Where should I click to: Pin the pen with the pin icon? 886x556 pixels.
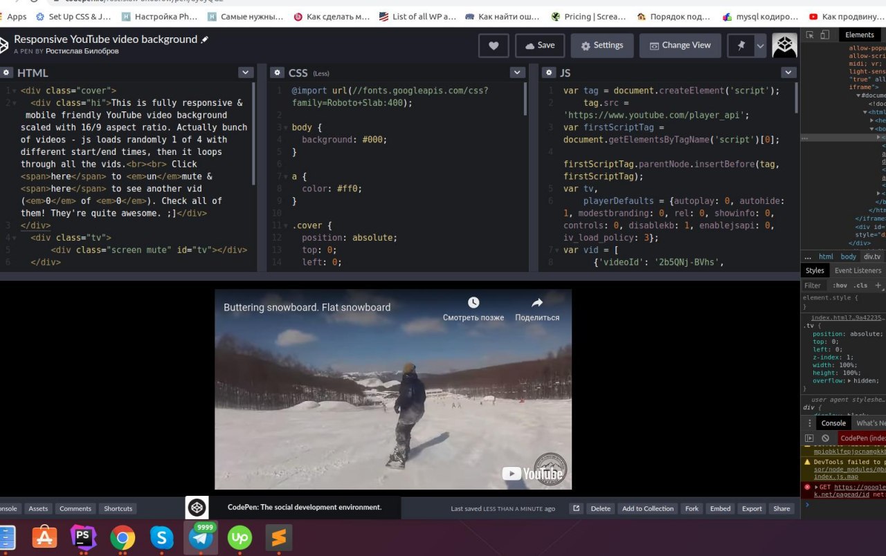[741, 46]
